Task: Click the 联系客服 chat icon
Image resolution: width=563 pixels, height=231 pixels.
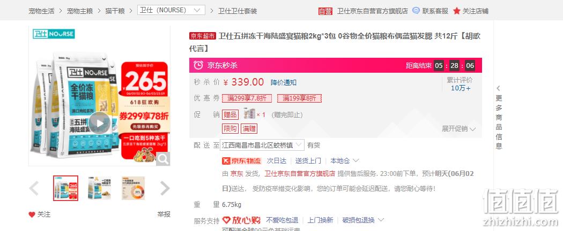Action: (x=416, y=11)
